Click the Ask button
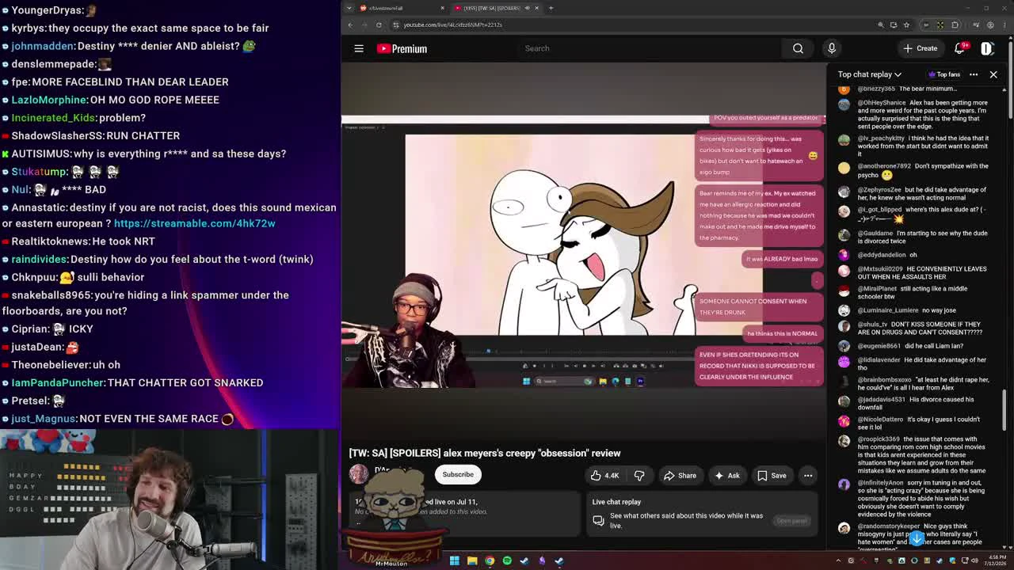1014x570 pixels. pyautogui.click(x=726, y=476)
